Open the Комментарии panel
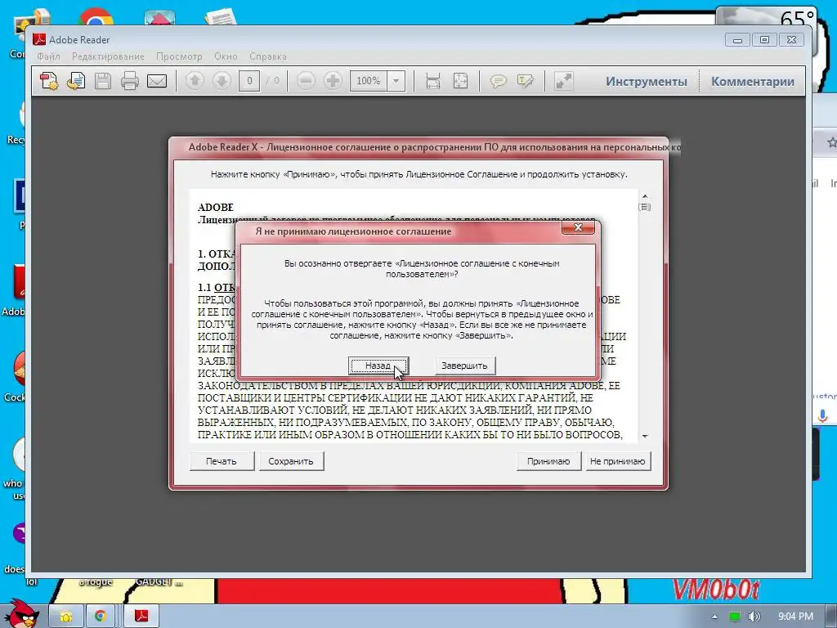 click(x=753, y=82)
